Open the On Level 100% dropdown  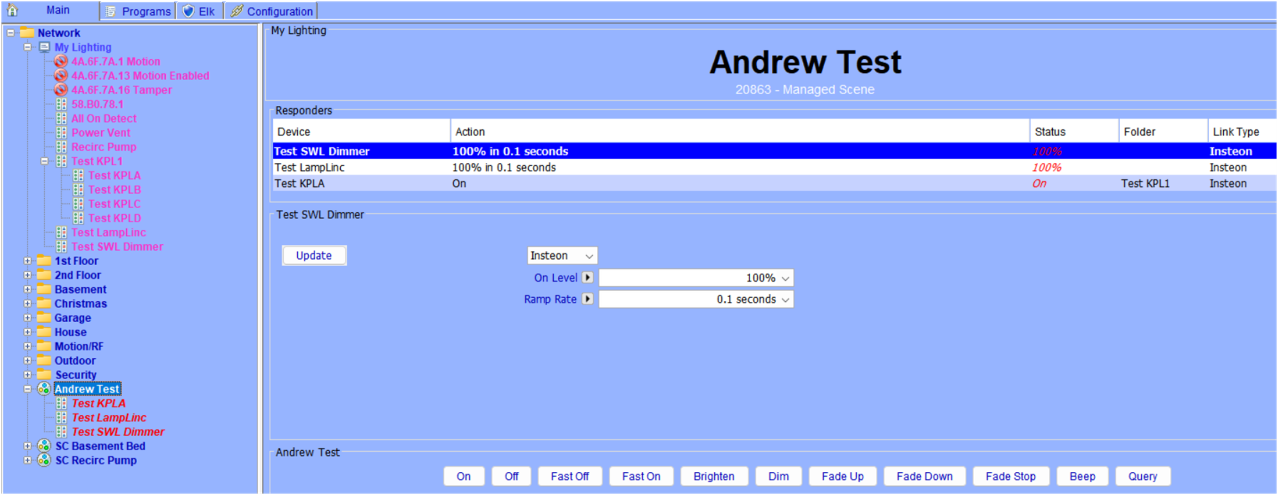696,278
